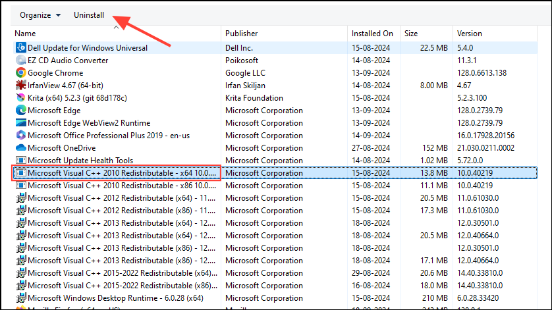The width and height of the screenshot is (552, 310).
Task: Click the Krita Foundation publisher cell
Action: 254,98
